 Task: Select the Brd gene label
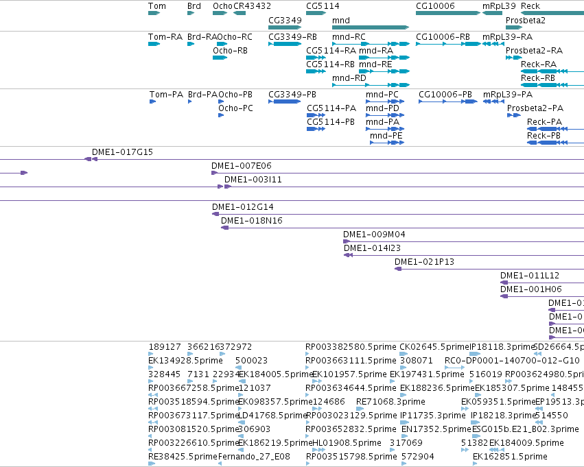194,6
